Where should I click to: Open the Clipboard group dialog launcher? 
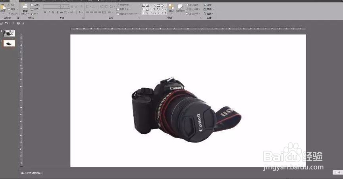pos(18,18)
